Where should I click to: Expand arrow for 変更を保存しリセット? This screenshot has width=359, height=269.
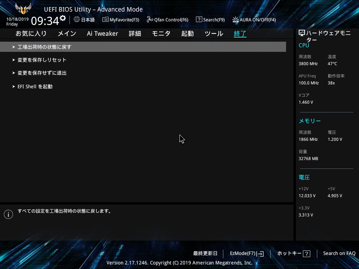tap(14, 60)
